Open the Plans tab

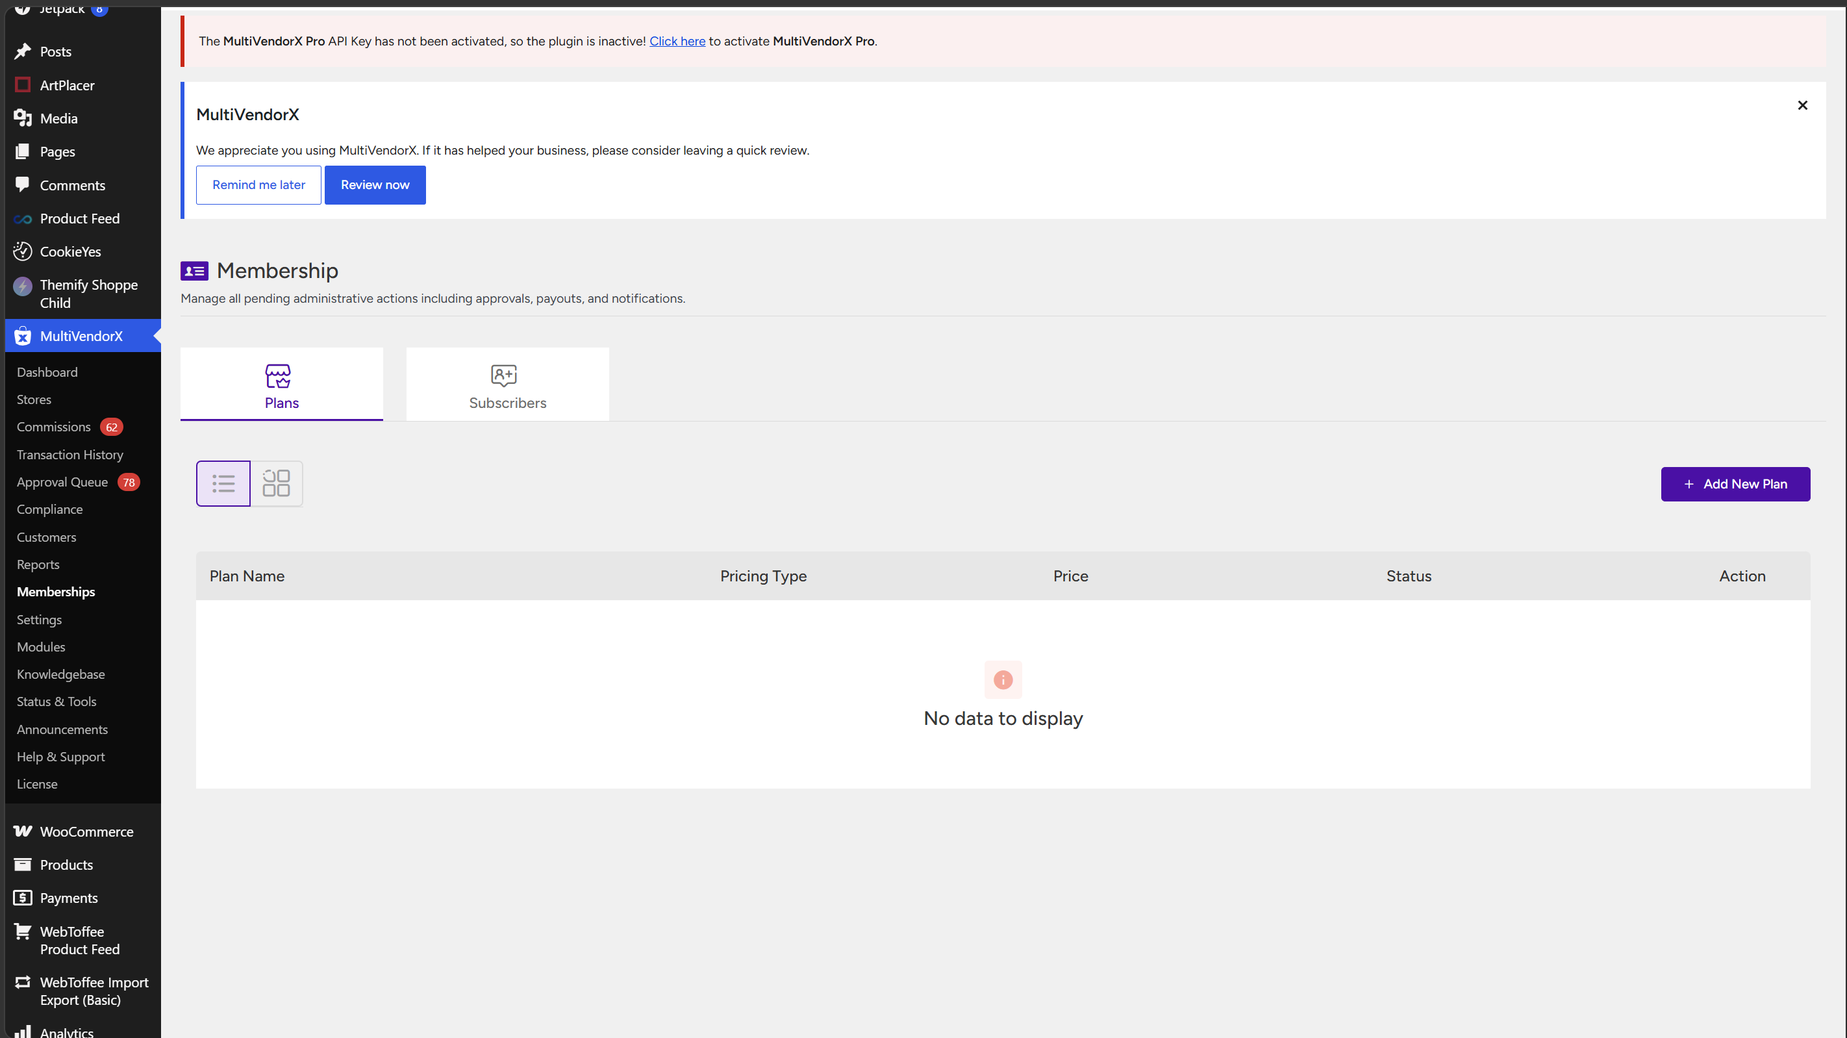tap(282, 384)
